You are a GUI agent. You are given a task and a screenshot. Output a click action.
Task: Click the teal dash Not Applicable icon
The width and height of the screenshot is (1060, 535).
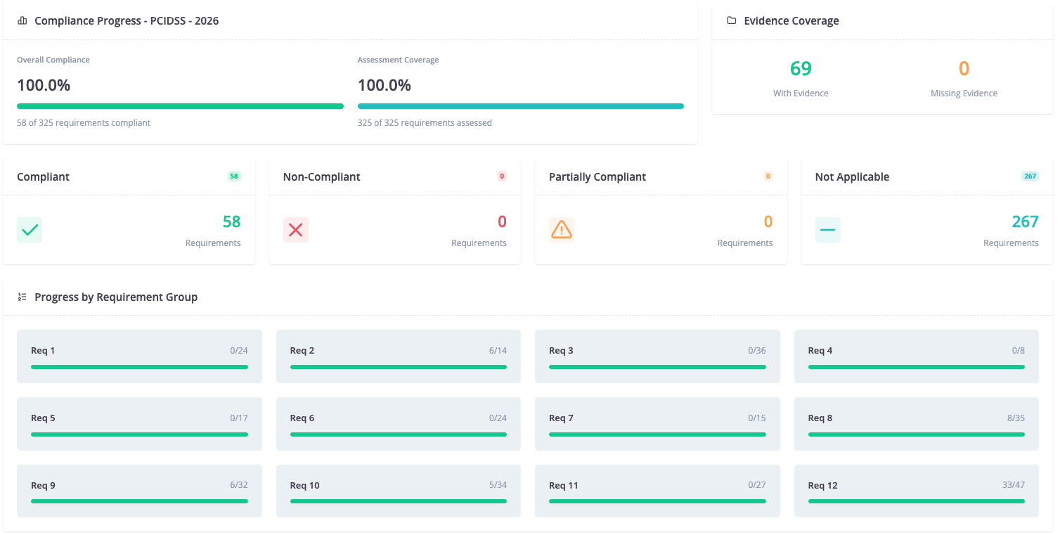point(828,230)
